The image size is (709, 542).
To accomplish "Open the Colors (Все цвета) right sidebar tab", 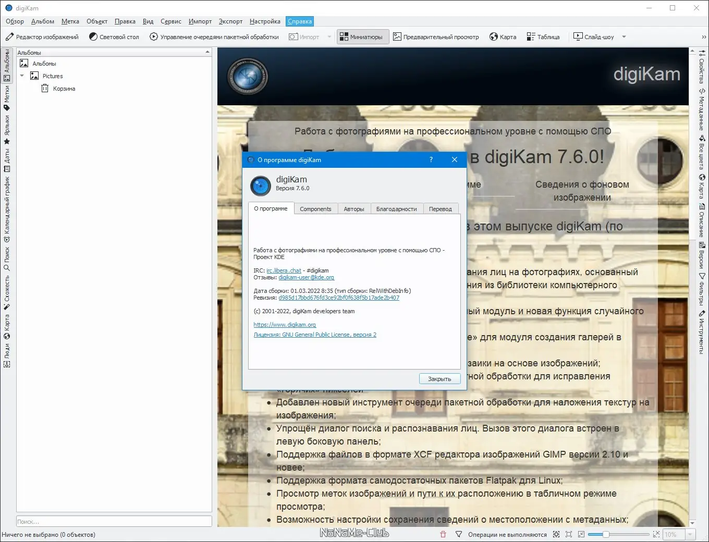I will coord(702,152).
